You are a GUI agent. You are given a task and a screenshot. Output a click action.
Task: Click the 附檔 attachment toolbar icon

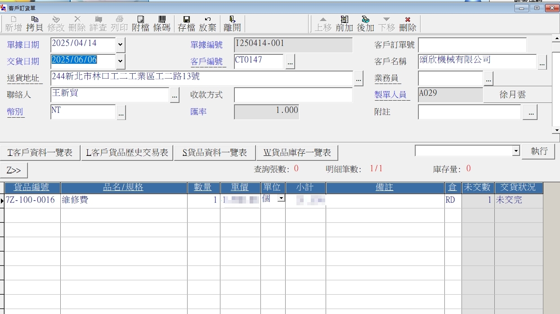click(x=140, y=23)
